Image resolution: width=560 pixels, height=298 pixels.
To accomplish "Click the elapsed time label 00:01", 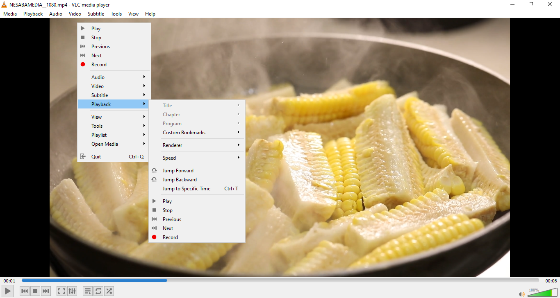I will coord(9,281).
